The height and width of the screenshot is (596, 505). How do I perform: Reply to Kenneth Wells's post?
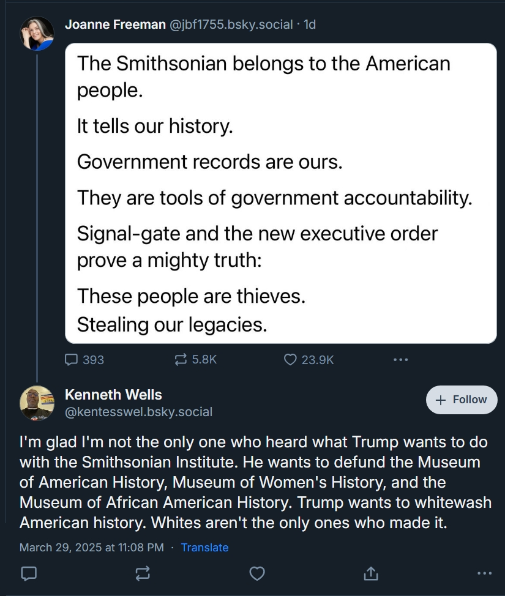29,573
